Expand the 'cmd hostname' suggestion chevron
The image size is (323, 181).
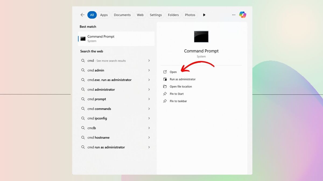149,138
